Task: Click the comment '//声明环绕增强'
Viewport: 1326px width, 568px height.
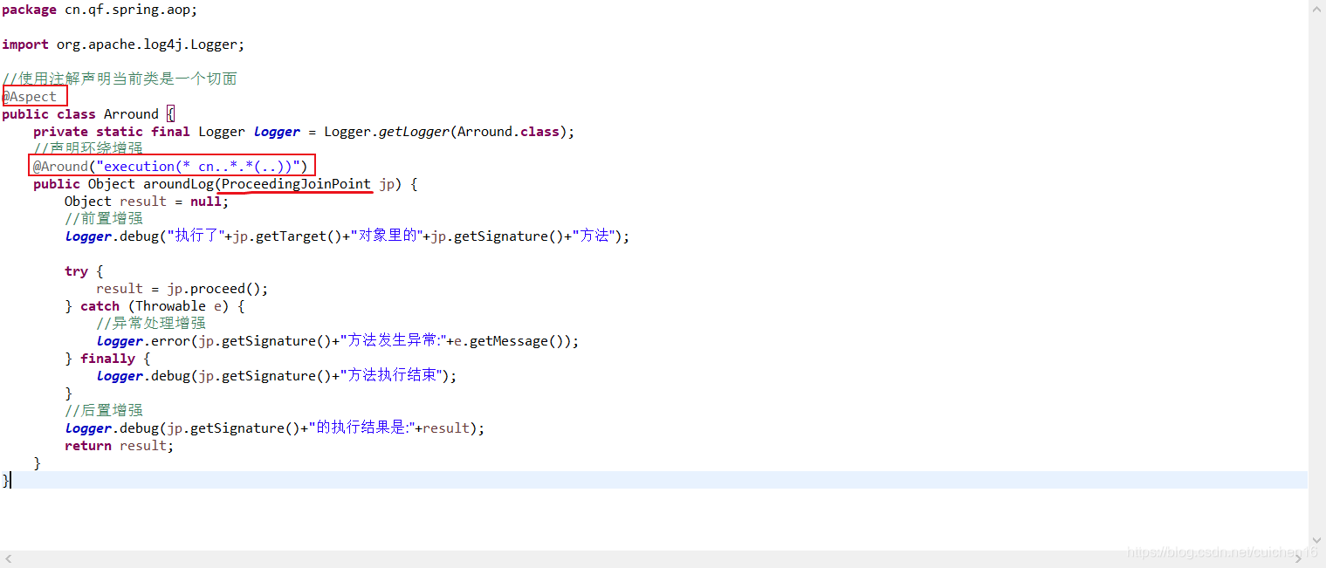Action: pos(88,149)
